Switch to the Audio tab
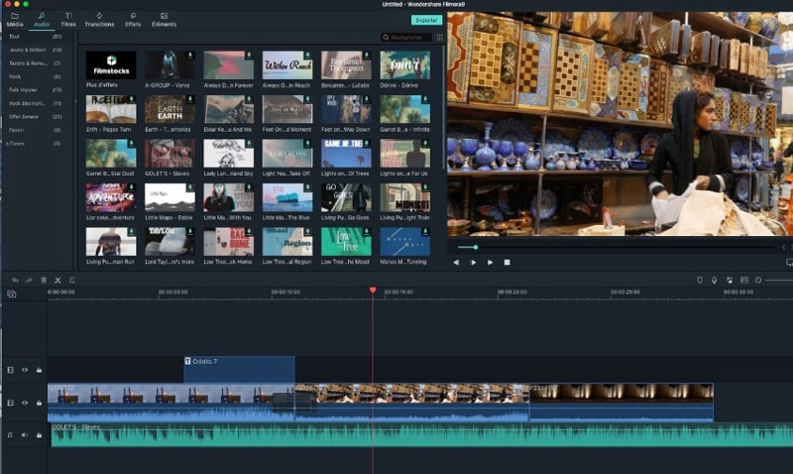Image resolution: width=793 pixels, height=474 pixels. click(x=42, y=20)
